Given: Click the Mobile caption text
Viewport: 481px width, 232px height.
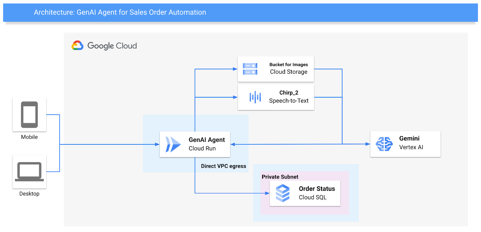Looking at the screenshot, I should pos(29,137).
